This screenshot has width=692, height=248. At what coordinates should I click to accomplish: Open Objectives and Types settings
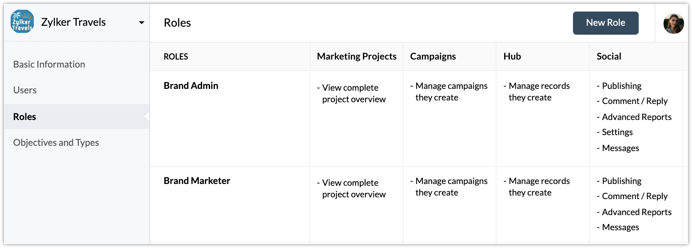pos(56,142)
